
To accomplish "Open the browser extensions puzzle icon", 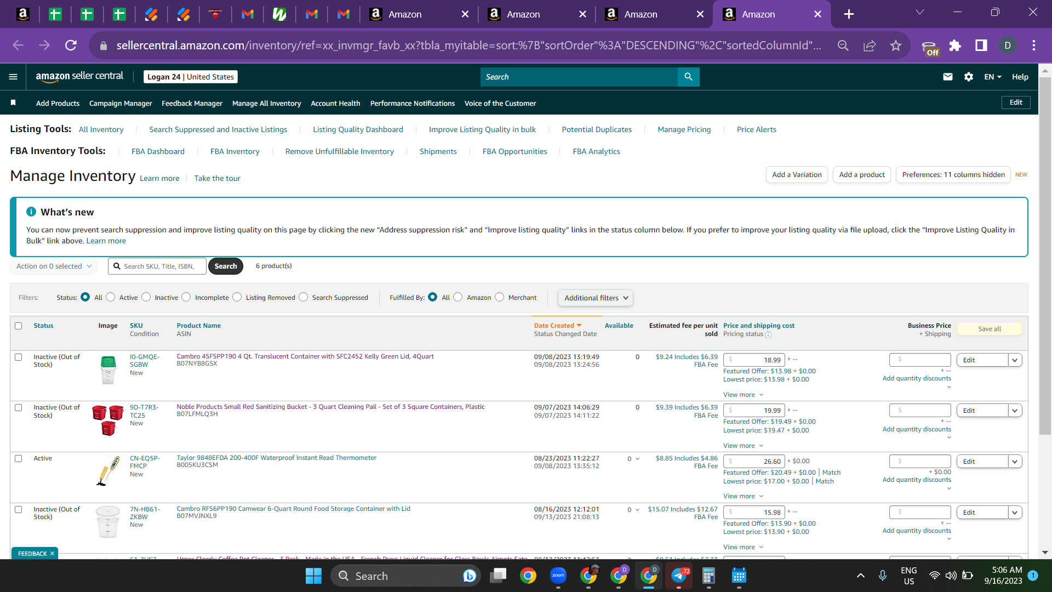I will (955, 45).
